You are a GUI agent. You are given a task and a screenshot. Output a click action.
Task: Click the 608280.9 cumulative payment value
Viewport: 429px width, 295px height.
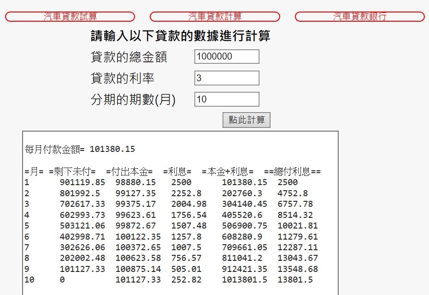[242, 237]
